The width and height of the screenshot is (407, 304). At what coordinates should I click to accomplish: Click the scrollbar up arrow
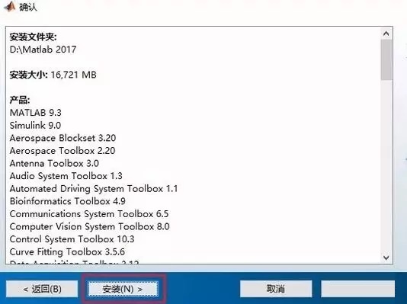click(386, 34)
